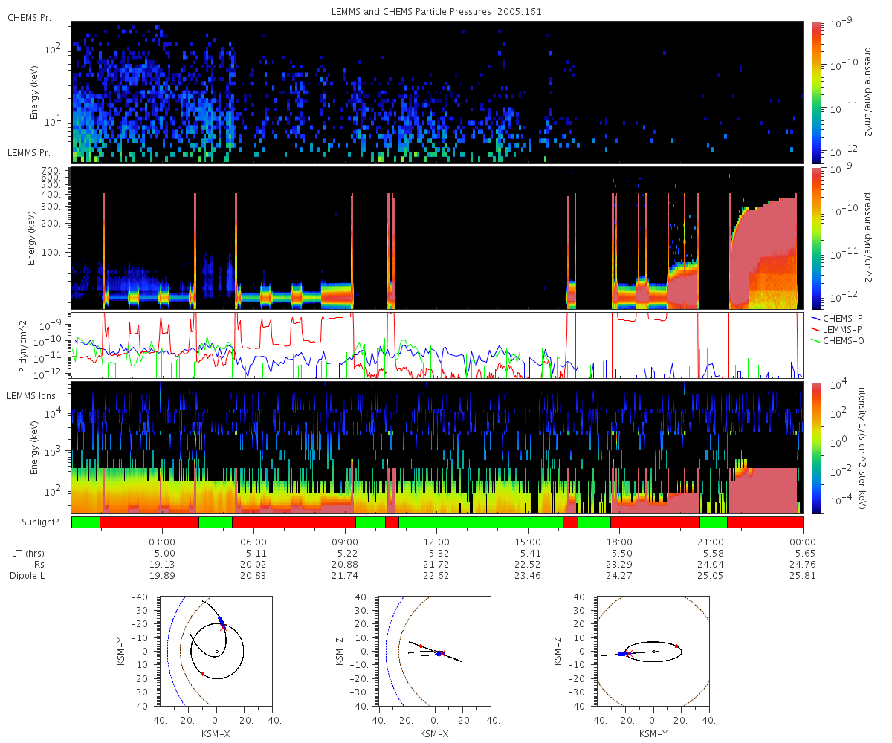
Task: Click the LEMMS pressure color bar
Action: click(x=817, y=238)
